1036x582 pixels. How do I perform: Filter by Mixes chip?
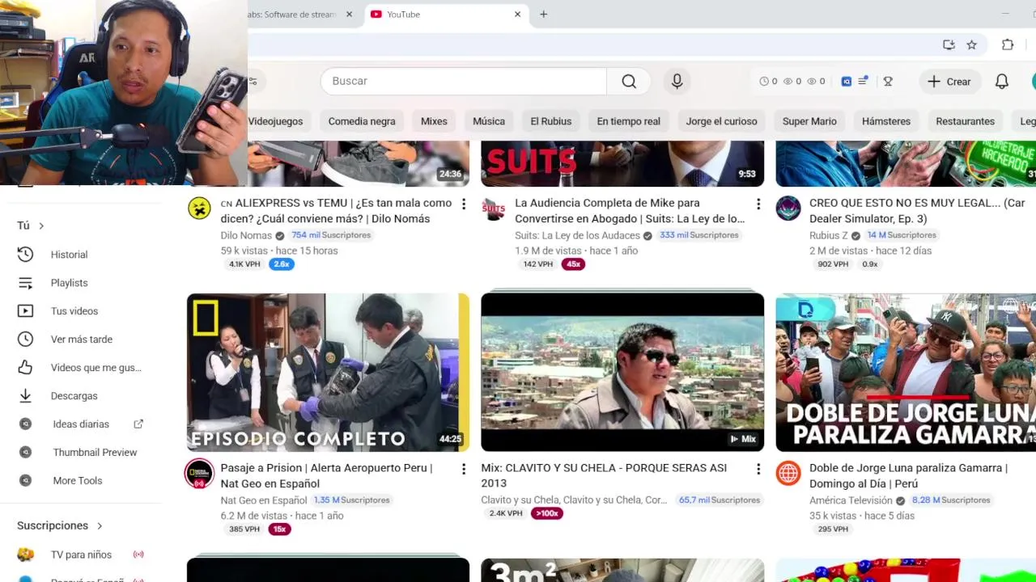pos(434,121)
